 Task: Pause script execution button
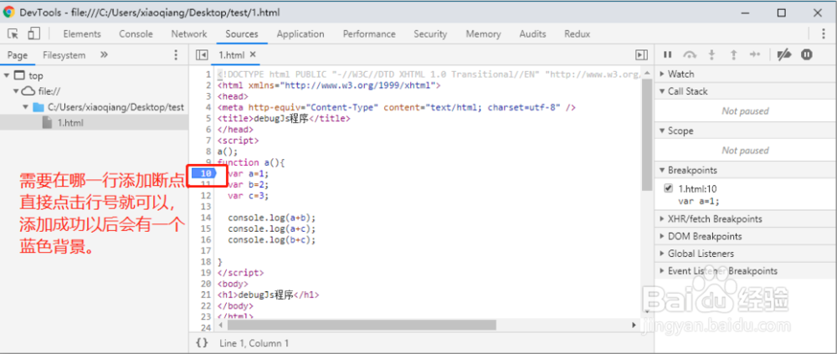(667, 54)
